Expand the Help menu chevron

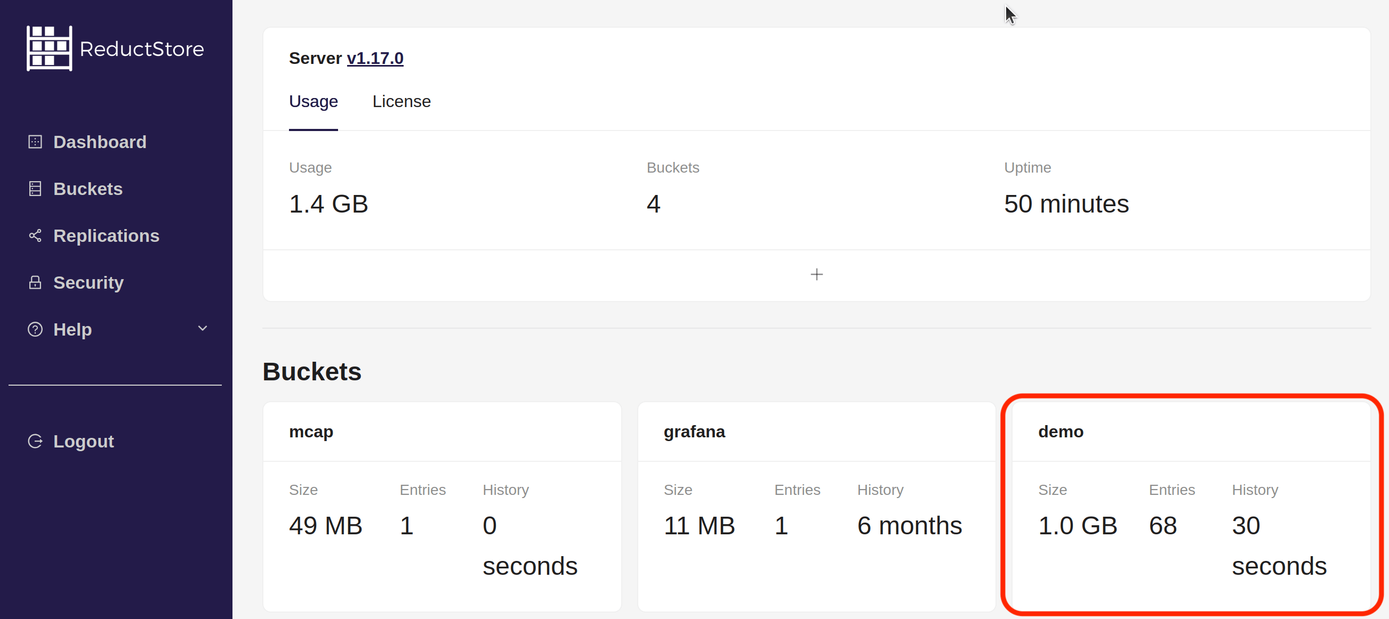[x=202, y=329]
